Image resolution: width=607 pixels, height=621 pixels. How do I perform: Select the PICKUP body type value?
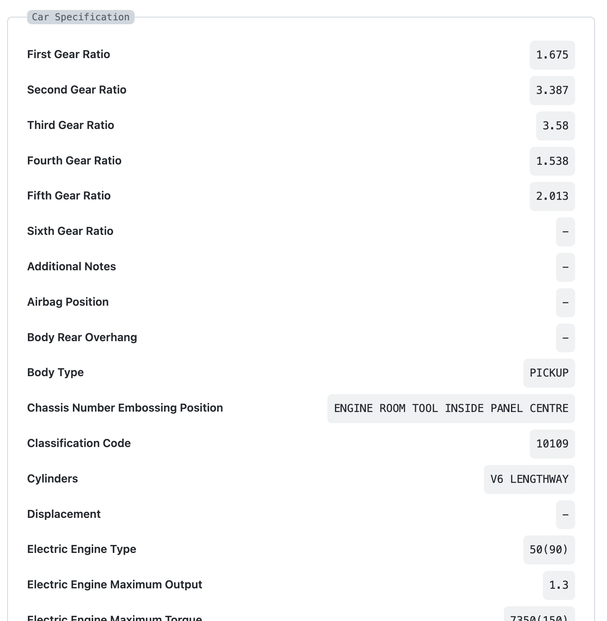(549, 373)
